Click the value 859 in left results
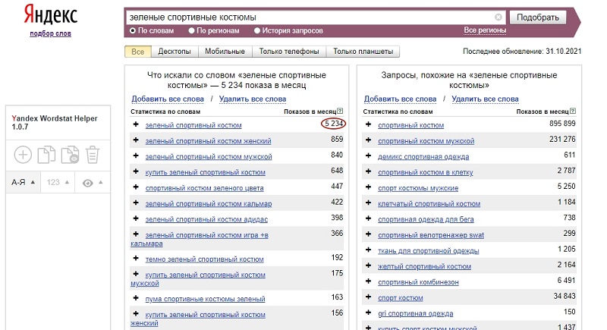This screenshot has height=330, width=607. [x=337, y=140]
